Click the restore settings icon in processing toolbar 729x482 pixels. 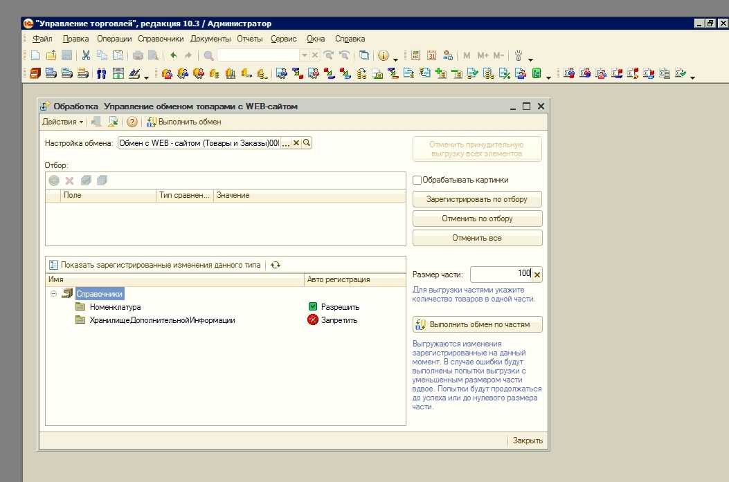click(113, 122)
